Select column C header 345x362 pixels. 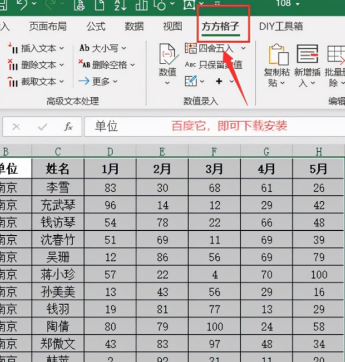(x=58, y=152)
